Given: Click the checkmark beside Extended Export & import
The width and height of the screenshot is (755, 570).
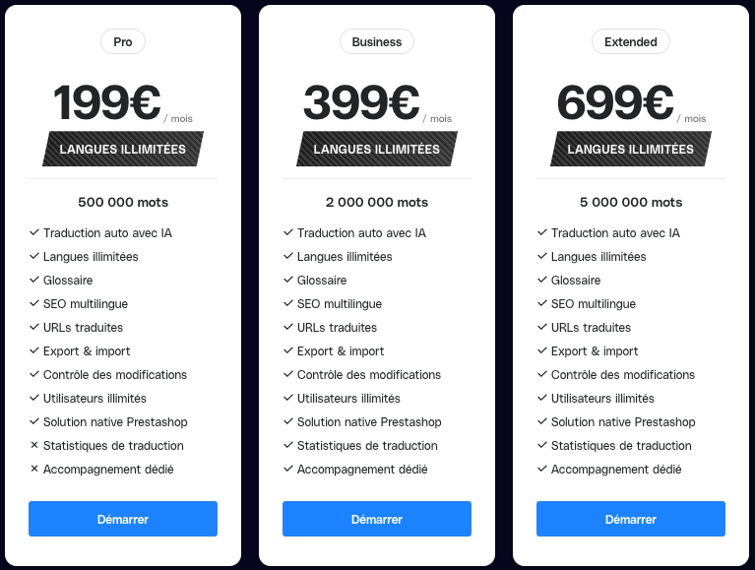Looking at the screenshot, I should coord(542,351).
